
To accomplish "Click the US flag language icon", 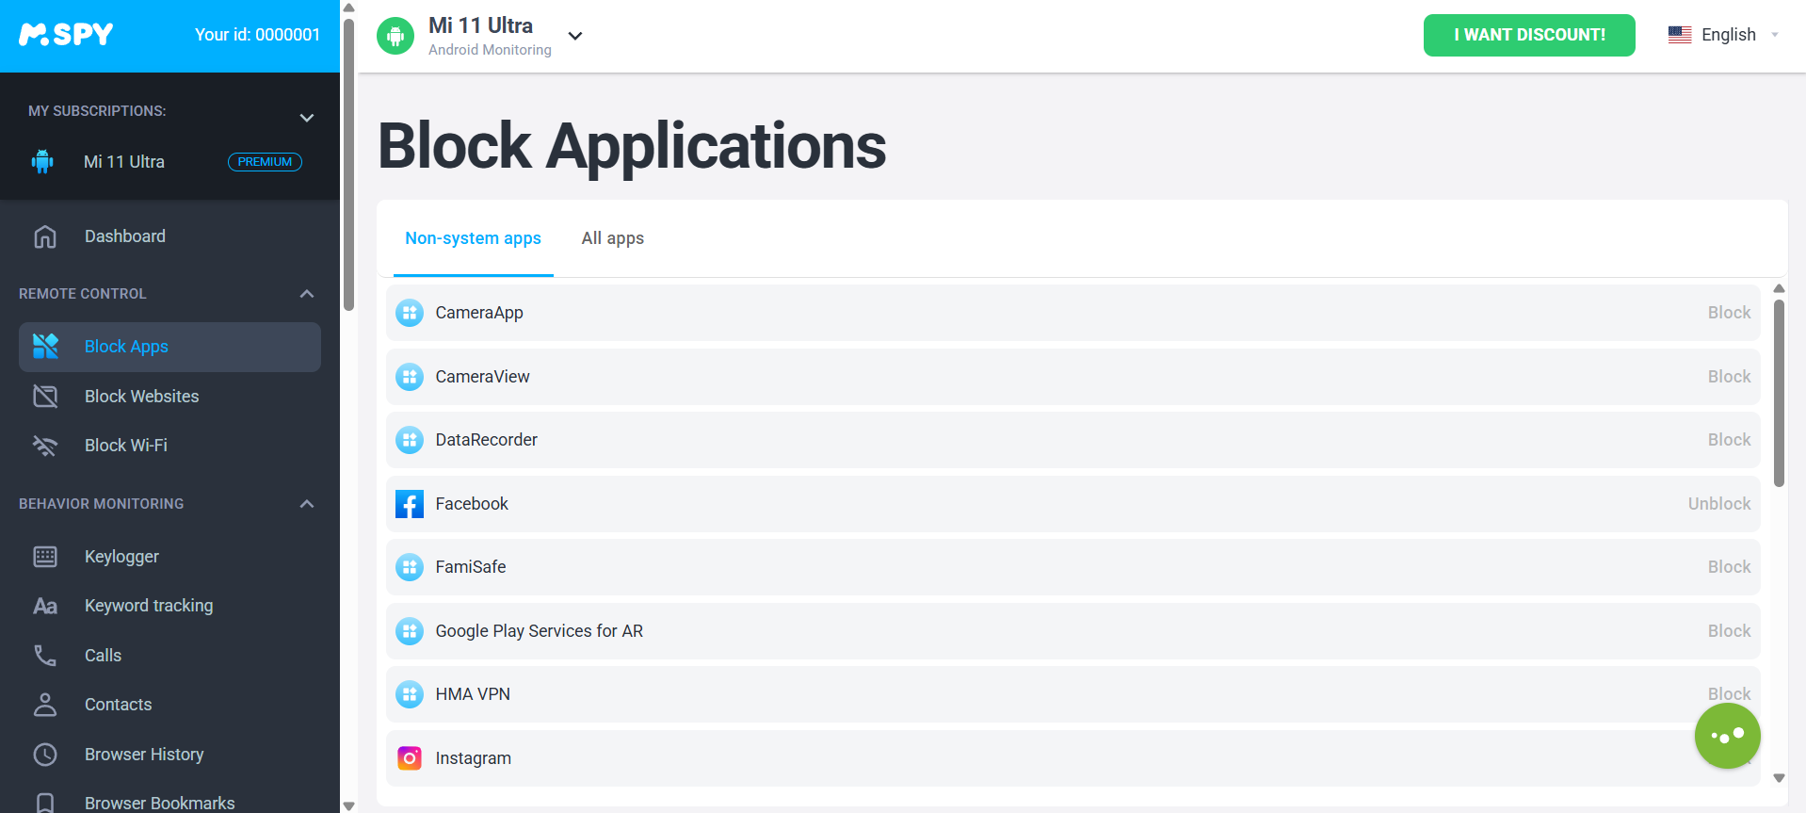I will (1680, 35).
